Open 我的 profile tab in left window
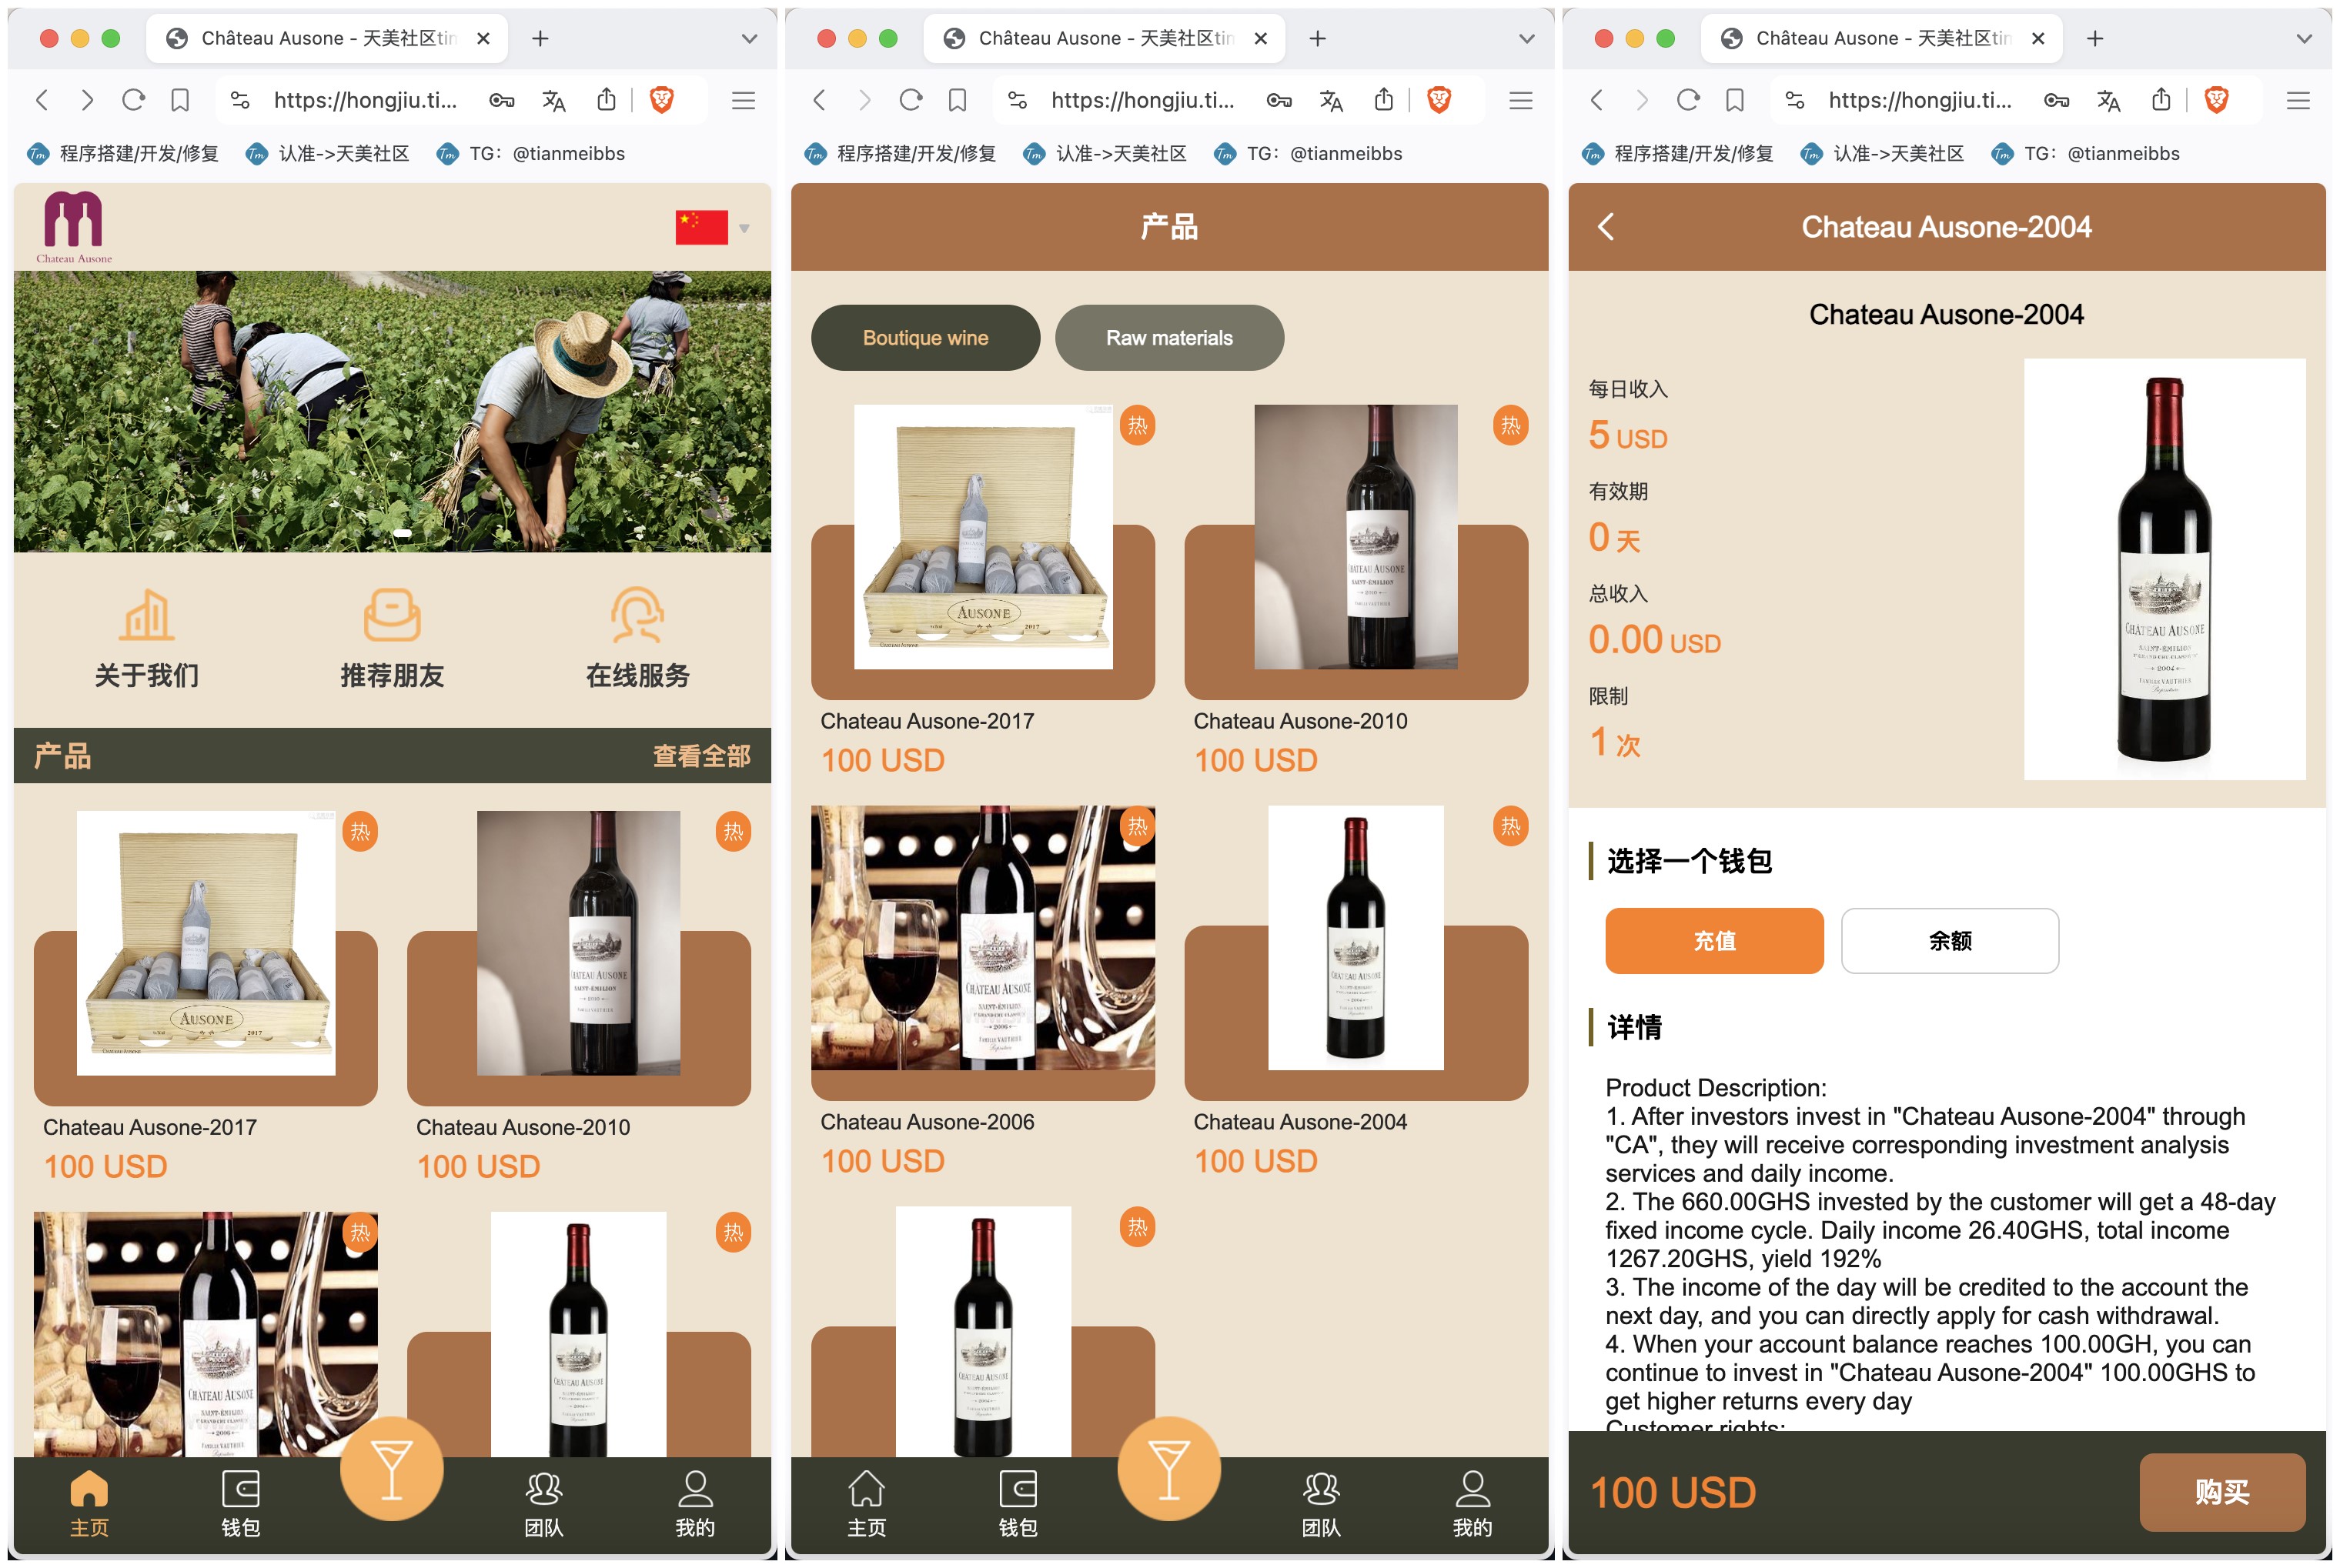Image resolution: width=2340 pixels, height=1568 pixels. [695, 1503]
